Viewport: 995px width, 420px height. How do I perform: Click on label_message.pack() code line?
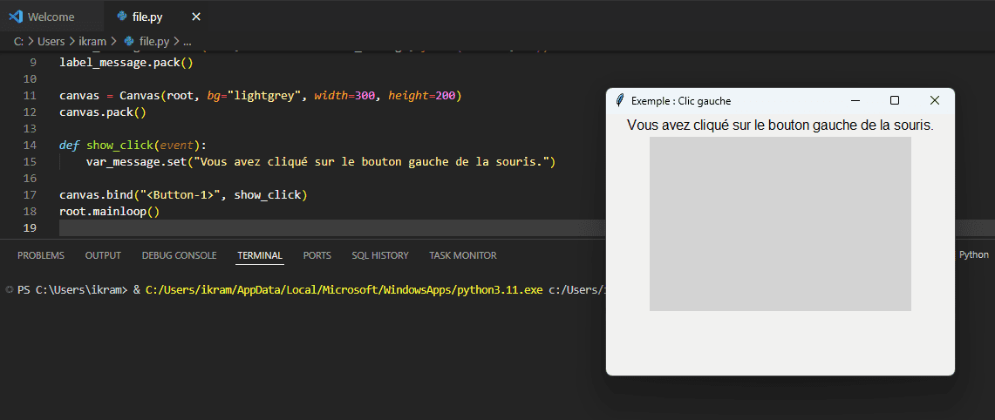[x=126, y=64]
